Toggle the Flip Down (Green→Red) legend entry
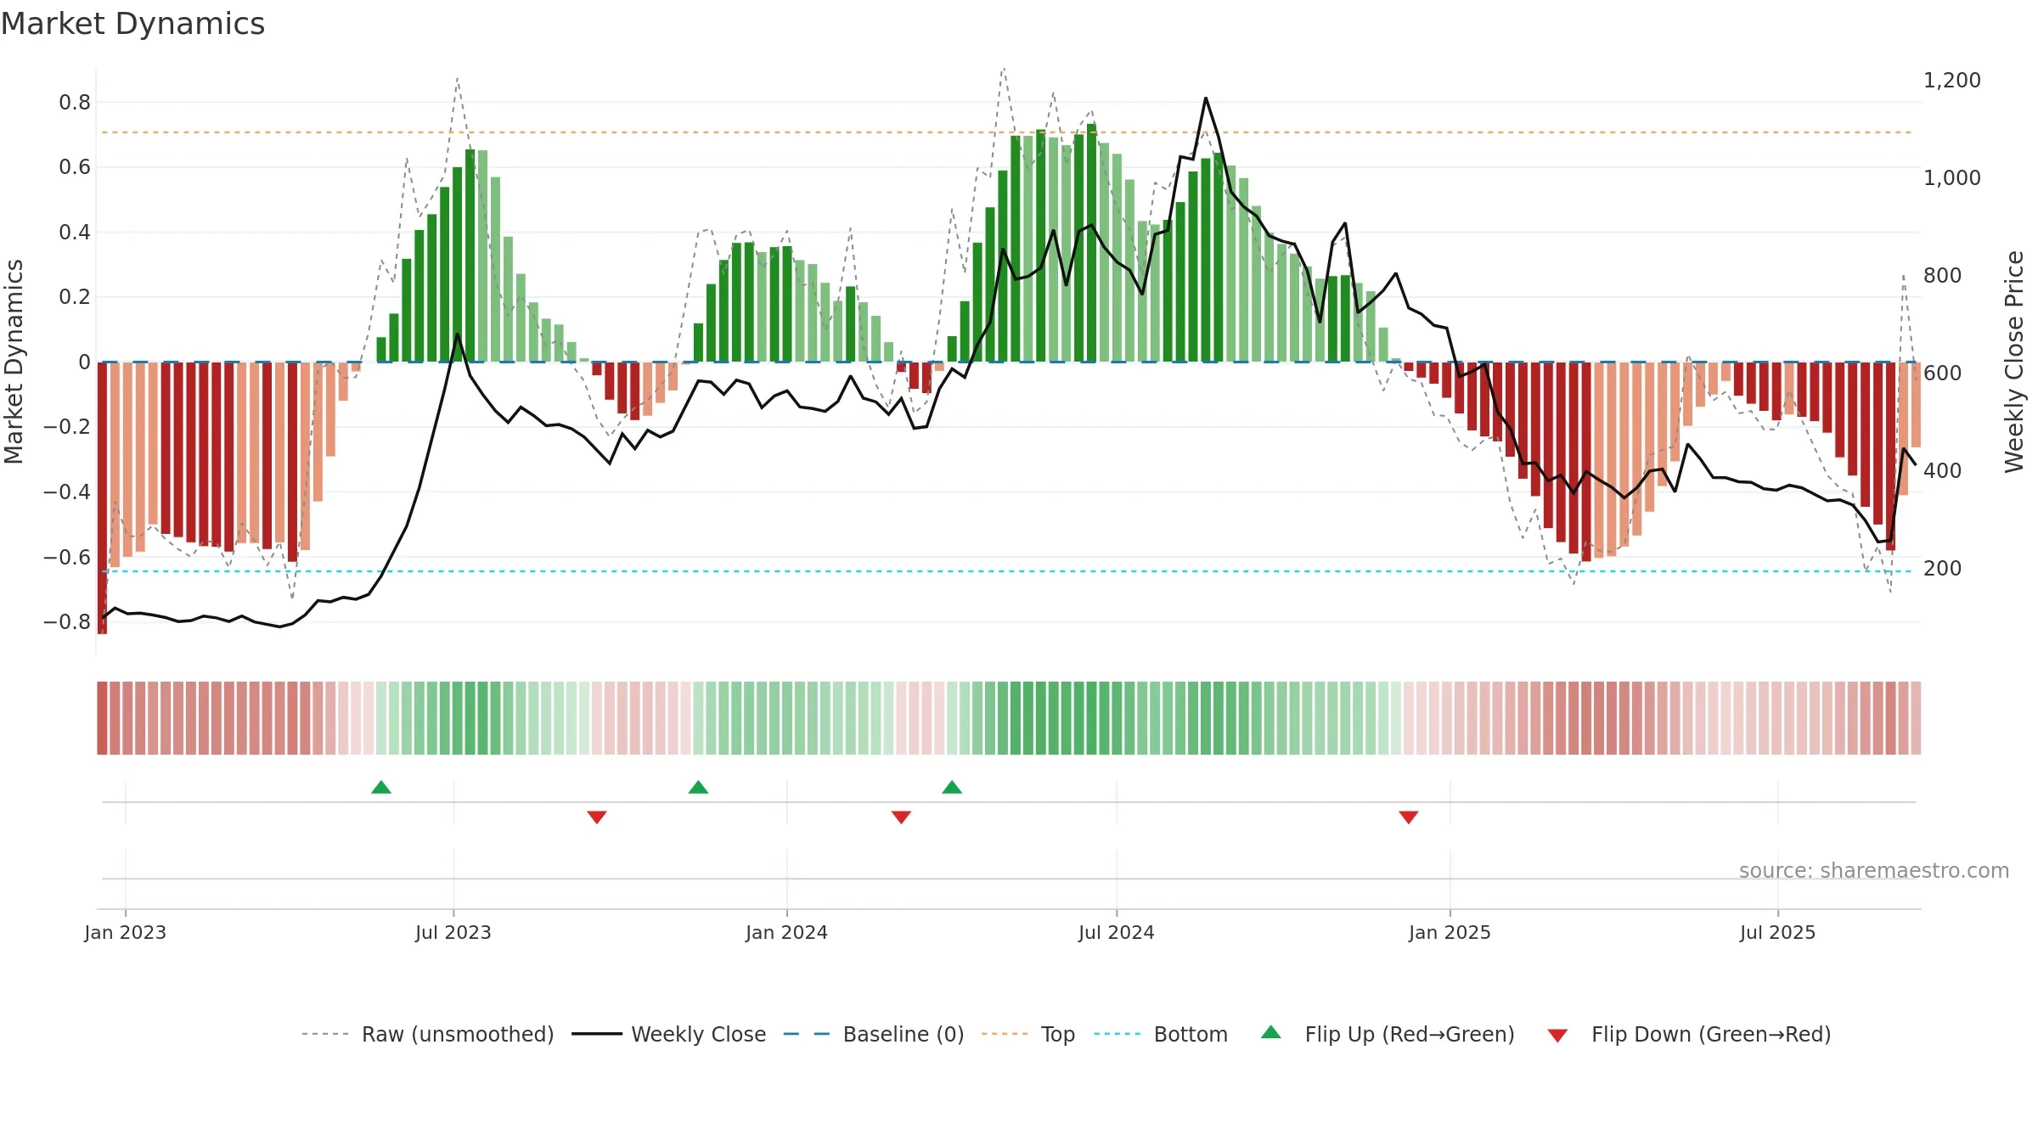 1688,1034
